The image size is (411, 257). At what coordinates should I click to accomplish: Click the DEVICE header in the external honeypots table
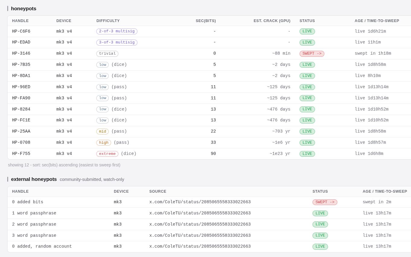point(121,191)
